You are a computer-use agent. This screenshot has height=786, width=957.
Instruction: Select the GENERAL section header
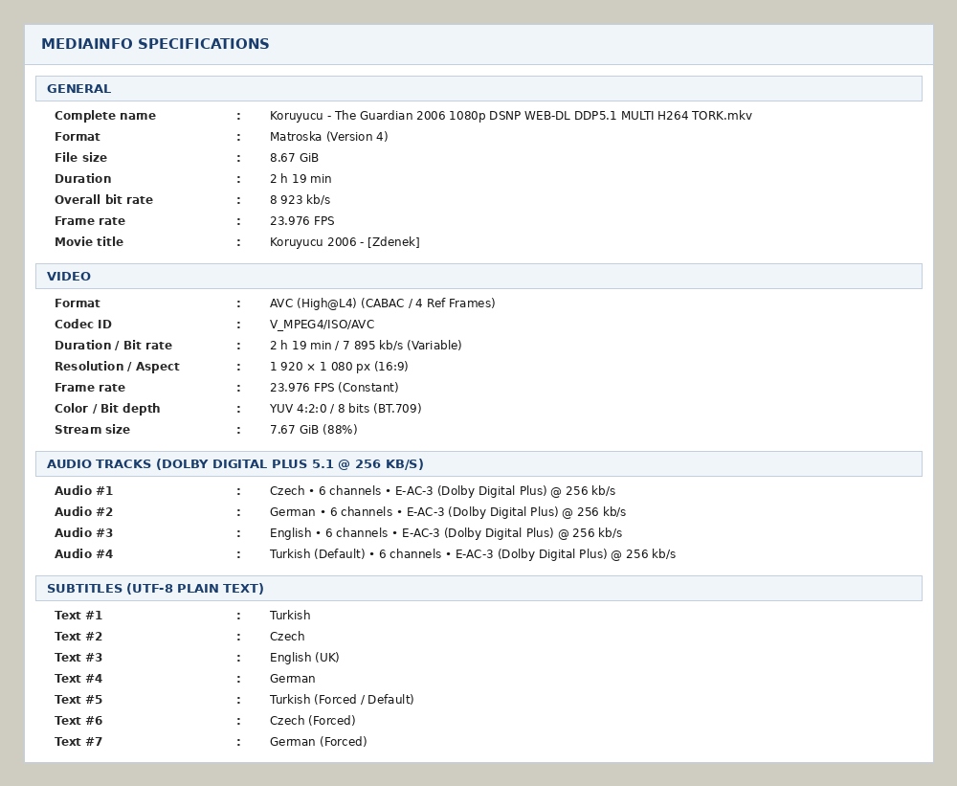pyautogui.click(x=478, y=88)
